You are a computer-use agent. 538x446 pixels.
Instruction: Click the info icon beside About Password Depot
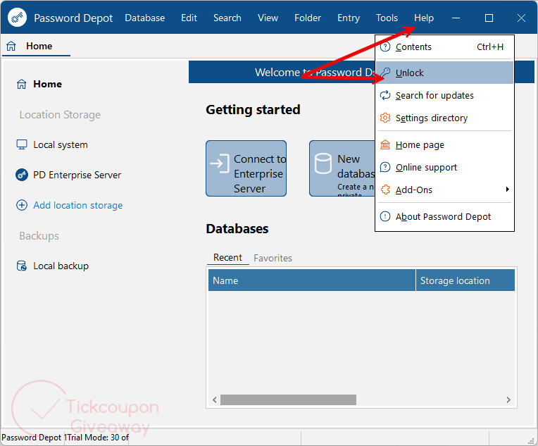pos(385,216)
